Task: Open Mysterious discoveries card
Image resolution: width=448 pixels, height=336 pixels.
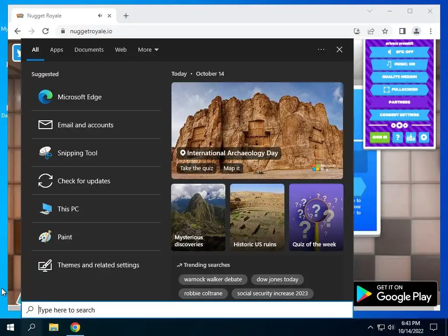Action: point(198,217)
